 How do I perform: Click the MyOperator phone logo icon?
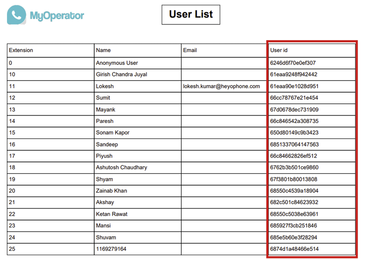[16, 15]
